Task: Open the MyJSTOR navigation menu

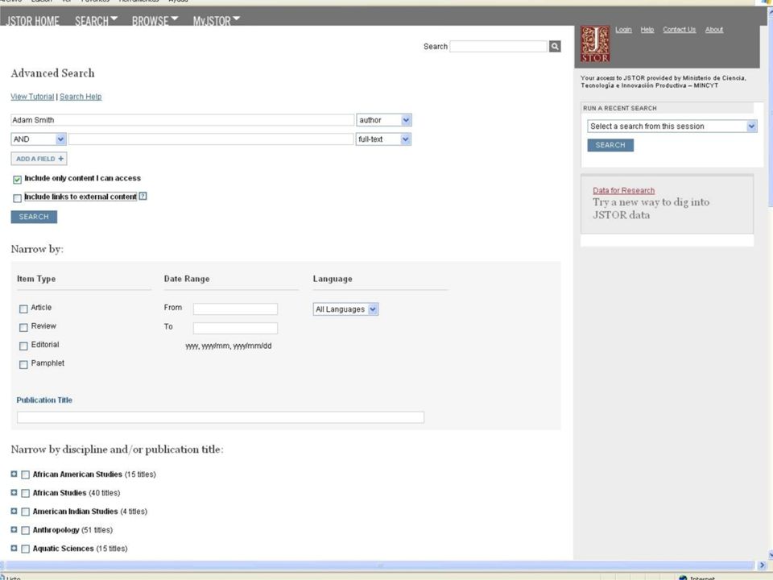Action: (x=217, y=21)
